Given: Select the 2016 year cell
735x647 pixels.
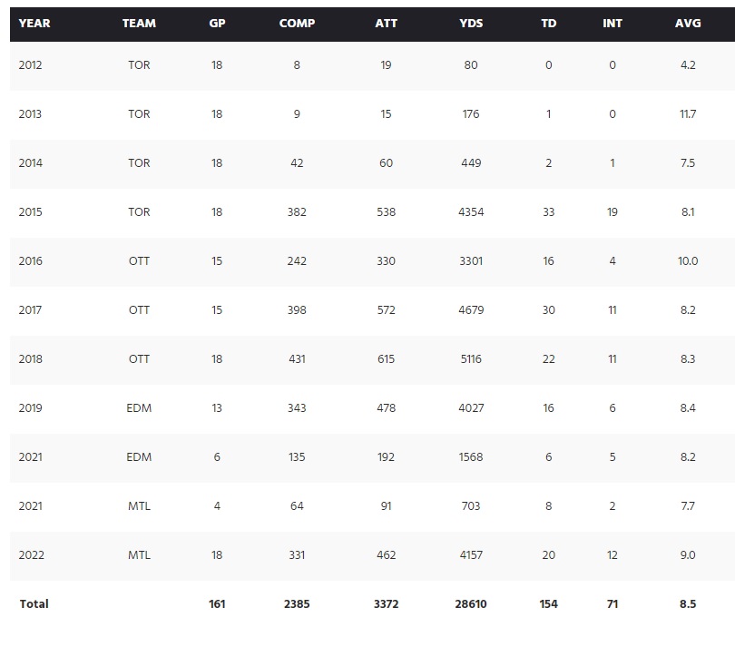Looking at the screenshot, I should coord(30,261).
